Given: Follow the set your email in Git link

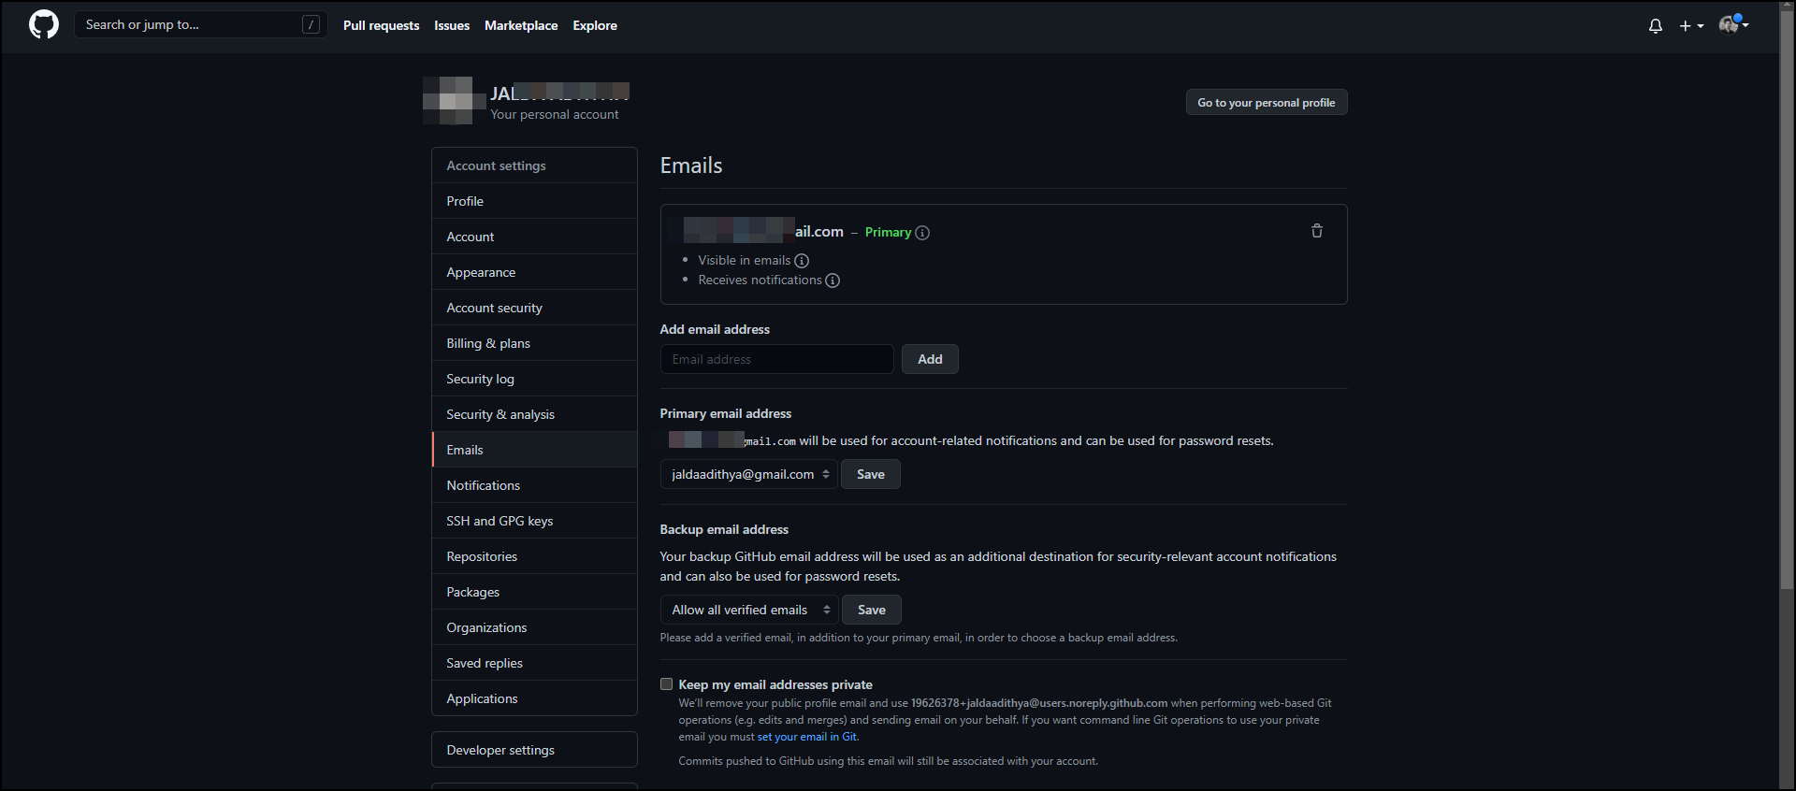Looking at the screenshot, I should 806,737.
